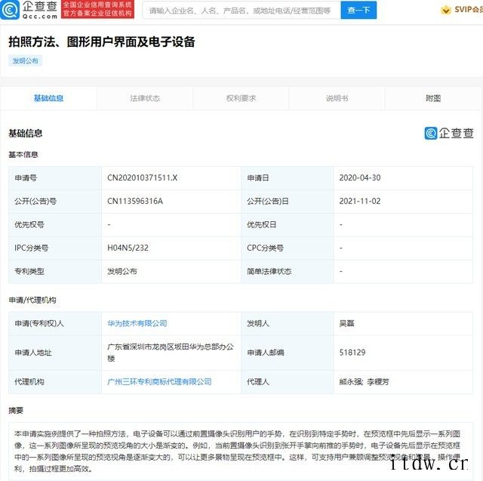The width and height of the screenshot is (483, 481).
Task: Select application number CN202010371511.X
Action: click(143, 177)
